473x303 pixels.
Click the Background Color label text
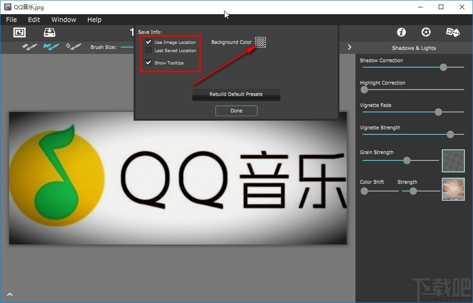coord(231,42)
